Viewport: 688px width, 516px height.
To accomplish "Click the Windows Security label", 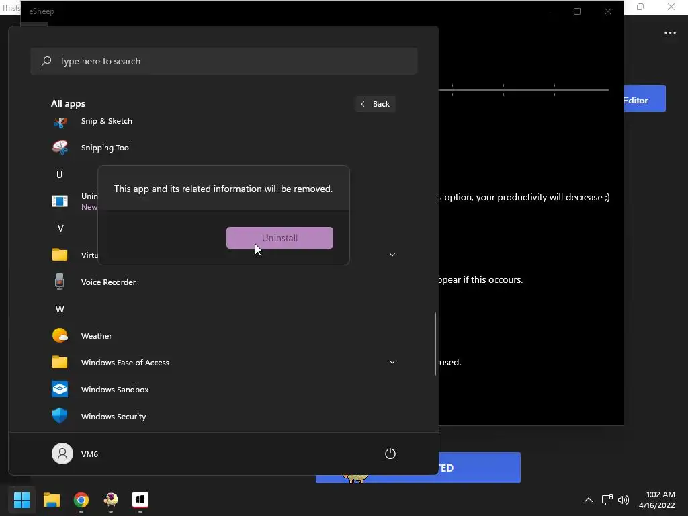I will click(114, 417).
